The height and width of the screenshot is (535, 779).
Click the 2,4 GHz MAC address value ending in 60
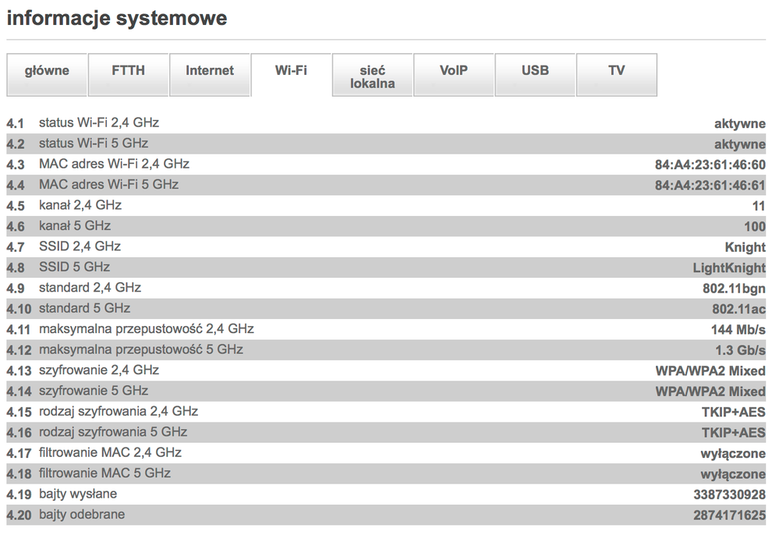(x=710, y=165)
